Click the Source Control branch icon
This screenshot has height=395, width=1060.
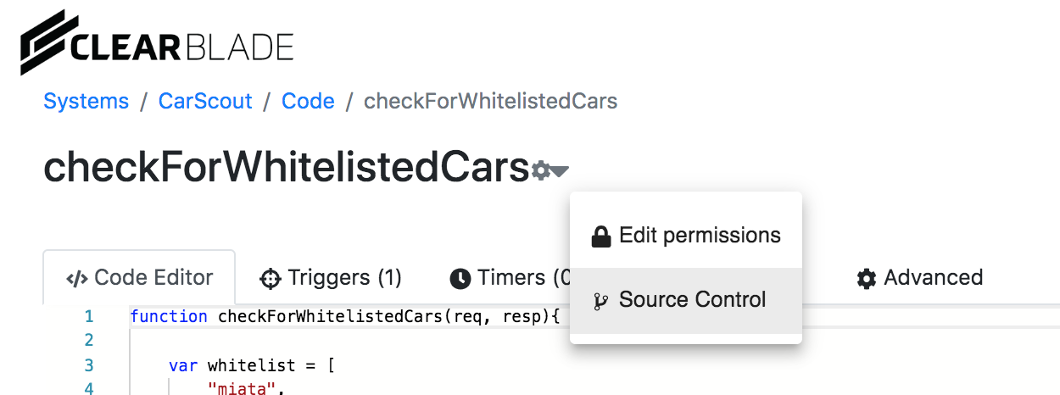click(601, 301)
